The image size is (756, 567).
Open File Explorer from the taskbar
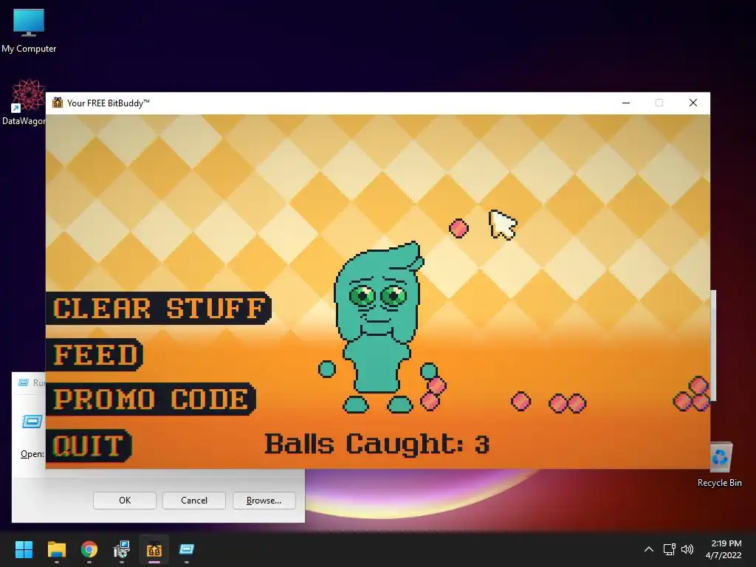pyautogui.click(x=56, y=549)
